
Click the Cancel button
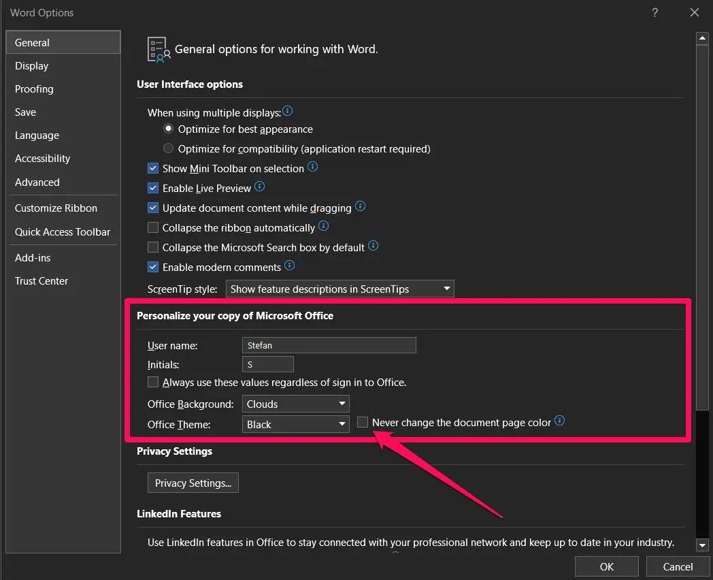678,567
